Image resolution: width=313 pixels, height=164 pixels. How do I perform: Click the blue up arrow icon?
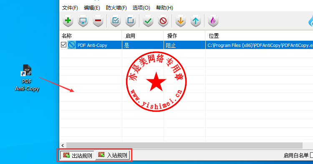[x=196, y=21]
